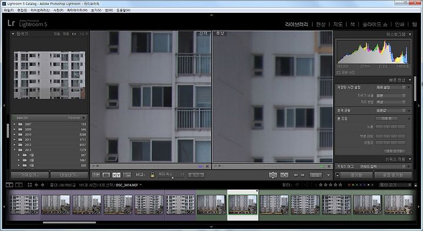Viewport: 423px width, 231px height.
Task: Switch to the 지도 module tab
Action: (338, 24)
